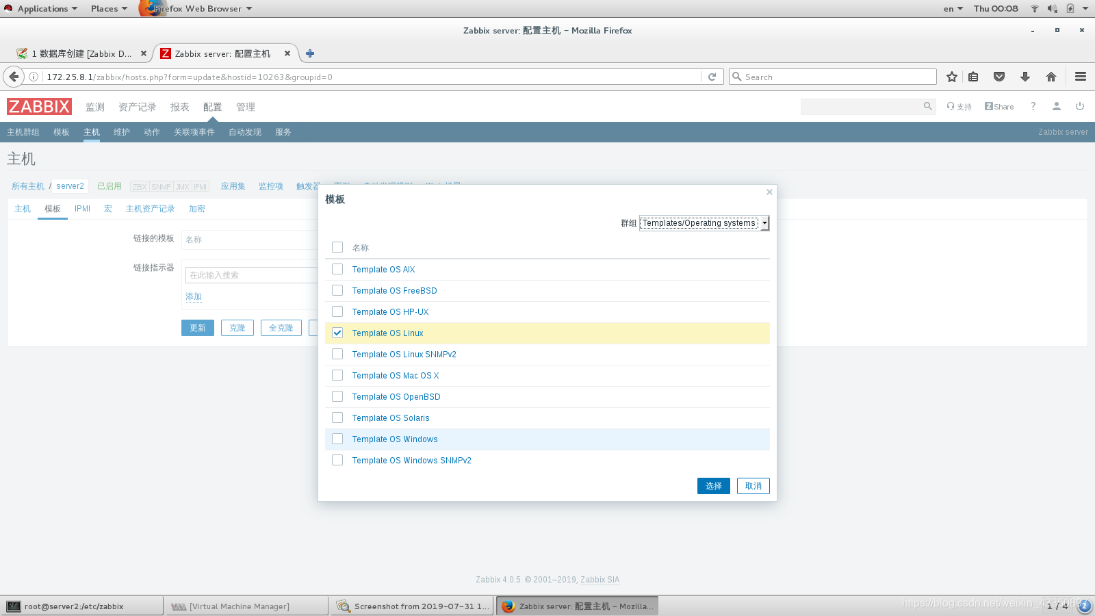The image size is (1095, 616).
Task: Open the 群组 Templates/Operating systems dropdown
Action: pyautogui.click(x=704, y=223)
